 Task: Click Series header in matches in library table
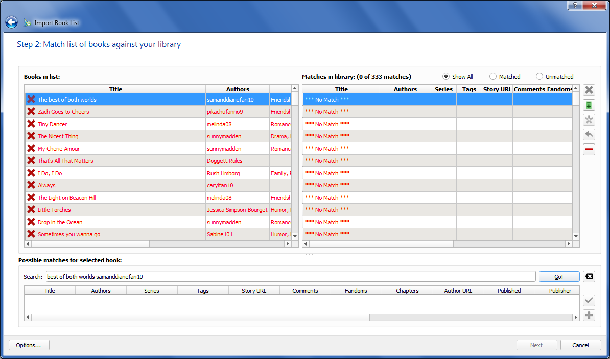443,89
